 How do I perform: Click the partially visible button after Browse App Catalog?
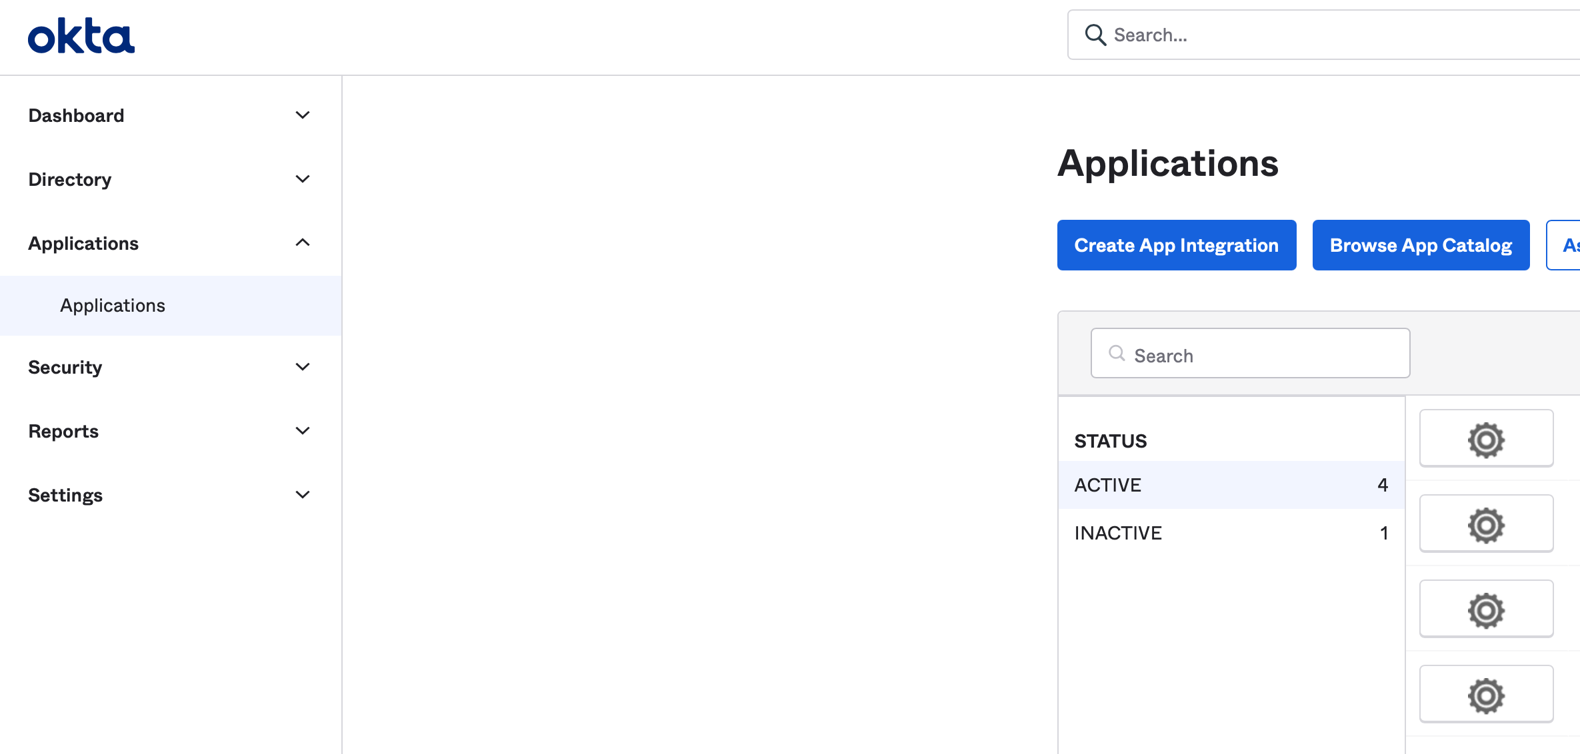coord(1563,245)
